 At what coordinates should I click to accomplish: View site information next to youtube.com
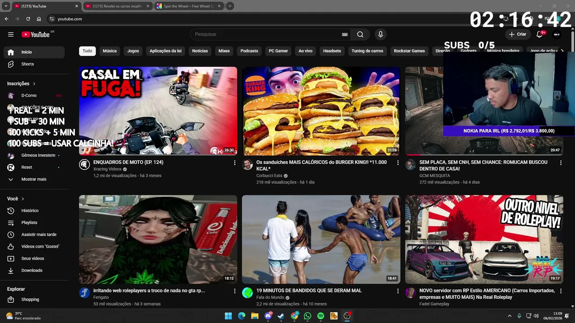(52, 19)
